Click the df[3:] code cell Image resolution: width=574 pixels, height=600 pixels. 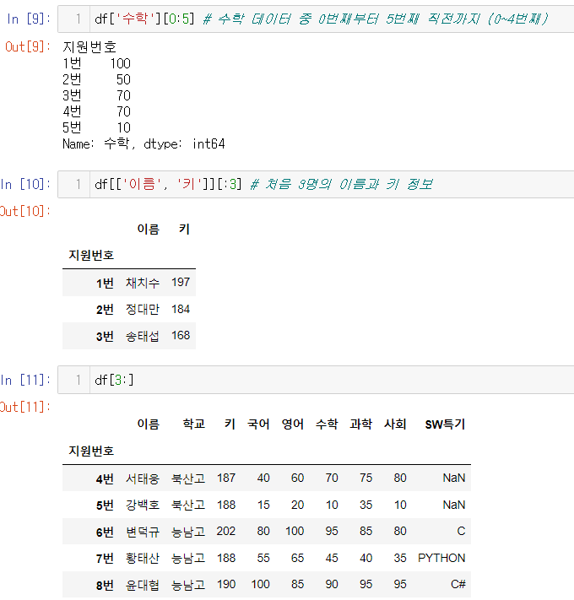tap(316, 380)
